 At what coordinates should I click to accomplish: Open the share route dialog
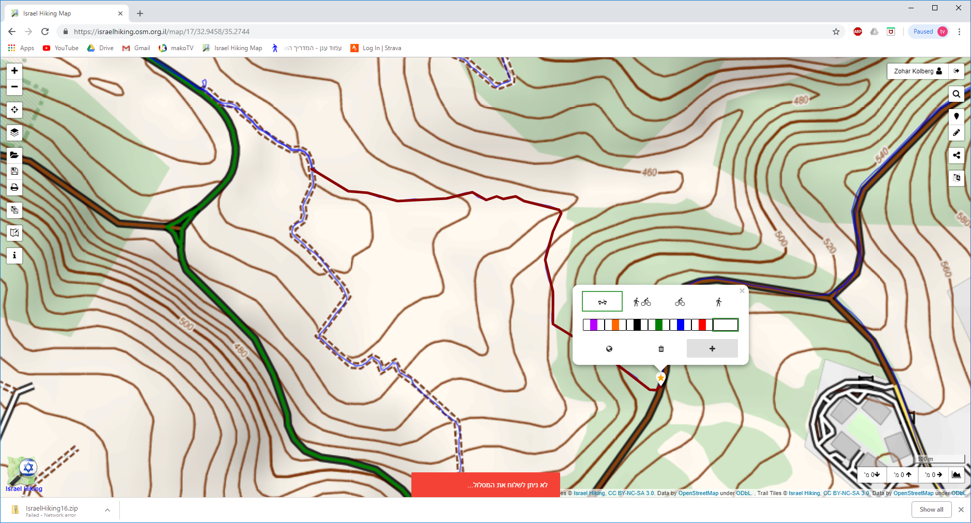(957, 156)
